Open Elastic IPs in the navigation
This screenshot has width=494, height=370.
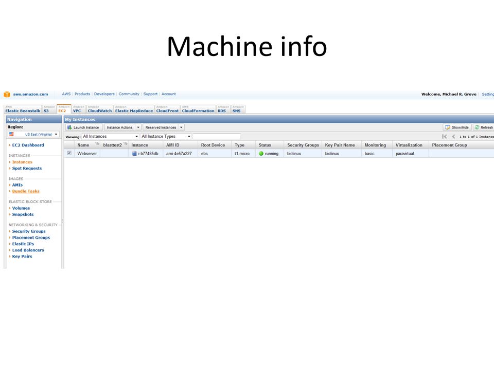(23, 244)
